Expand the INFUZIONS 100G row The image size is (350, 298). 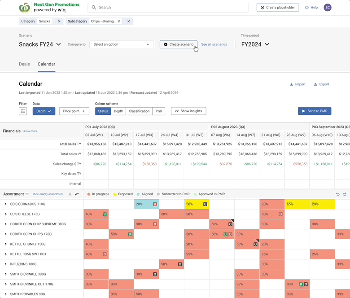5,264
